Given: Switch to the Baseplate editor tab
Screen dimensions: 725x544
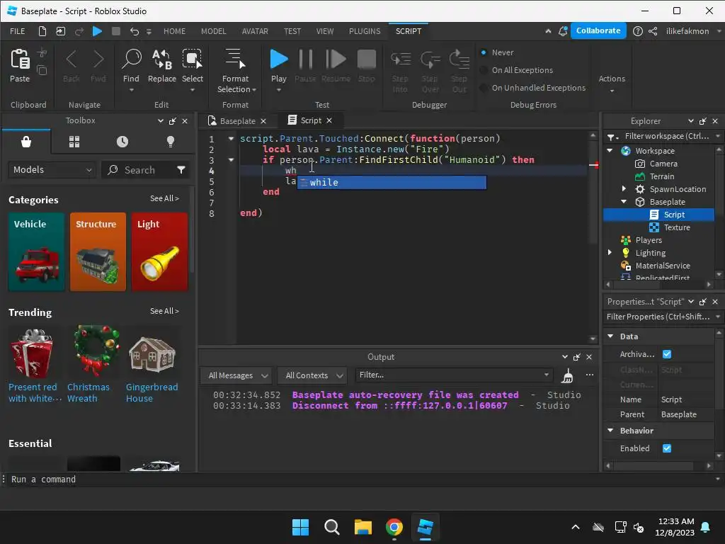Looking at the screenshot, I should point(237,121).
